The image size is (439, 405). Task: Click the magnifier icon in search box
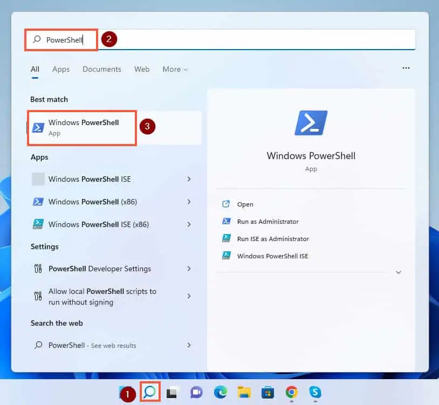pyautogui.click(x=37, y=39)
